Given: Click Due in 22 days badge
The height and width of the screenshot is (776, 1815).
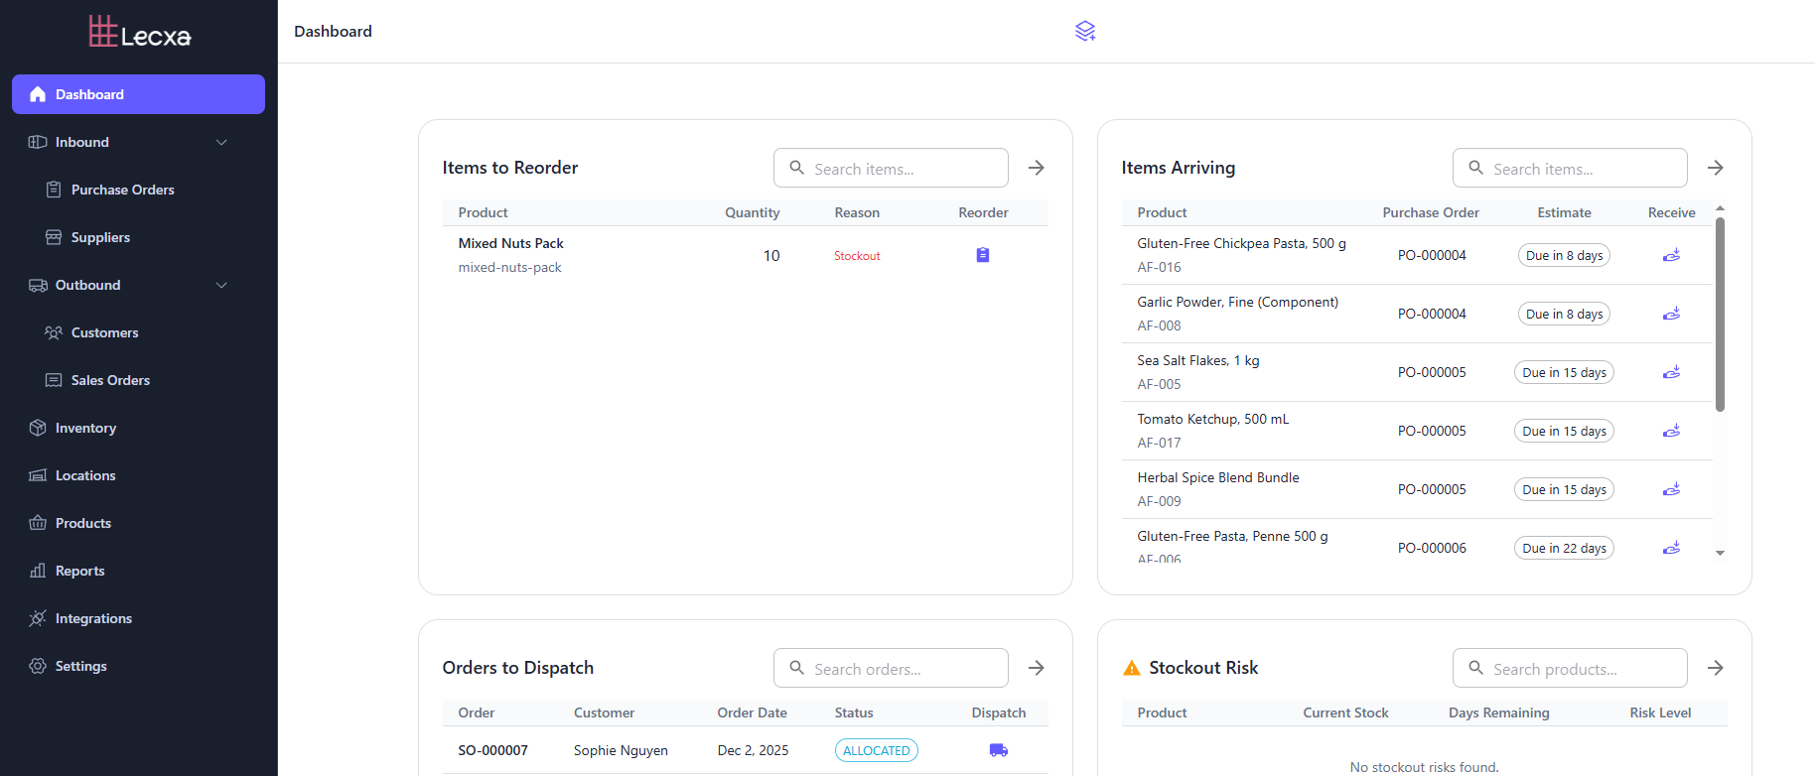Looking at the screenshot, I should click(x=1563, y=548).
